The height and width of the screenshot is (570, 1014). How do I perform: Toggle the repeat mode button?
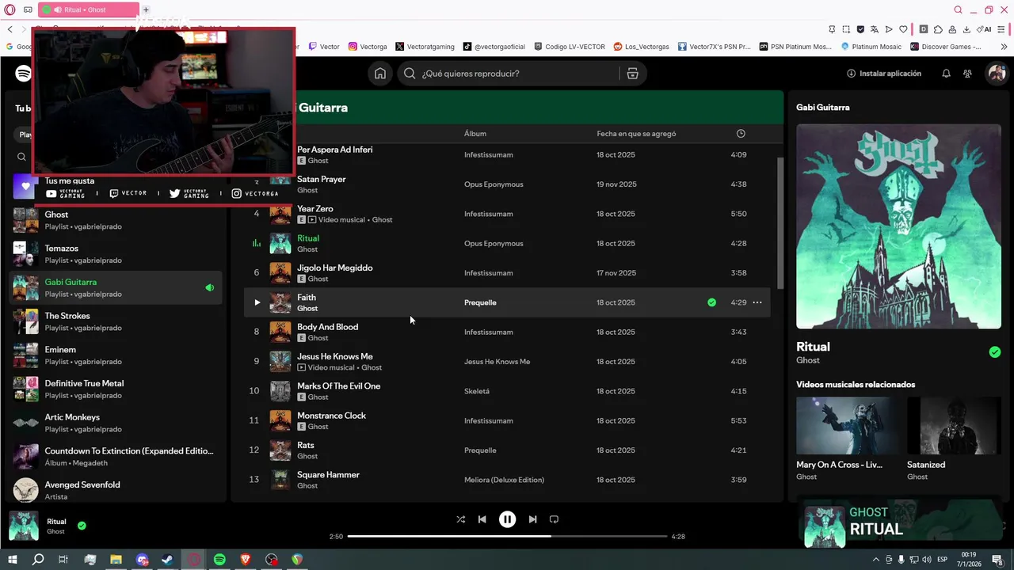pyautogui.click(x=554, y=519)
